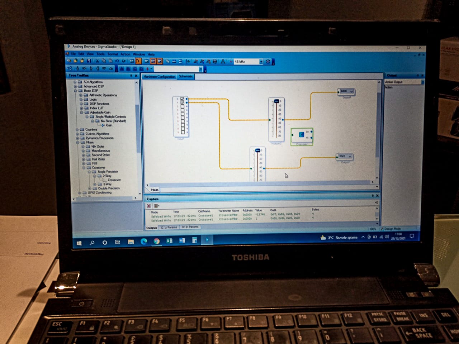
Task: Open Microsoft Edge from the taskbar
Action: coord(144,242)
